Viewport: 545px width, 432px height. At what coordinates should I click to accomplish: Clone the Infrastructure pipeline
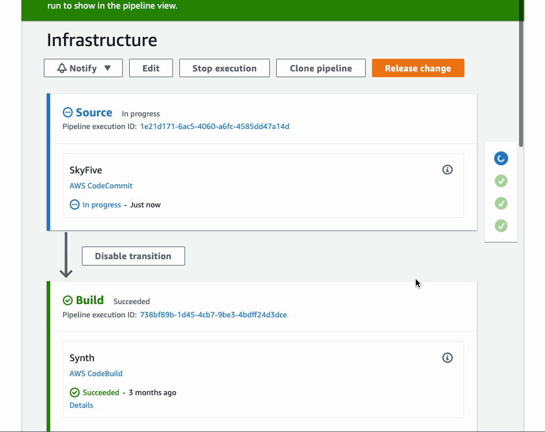coord(321,67)
